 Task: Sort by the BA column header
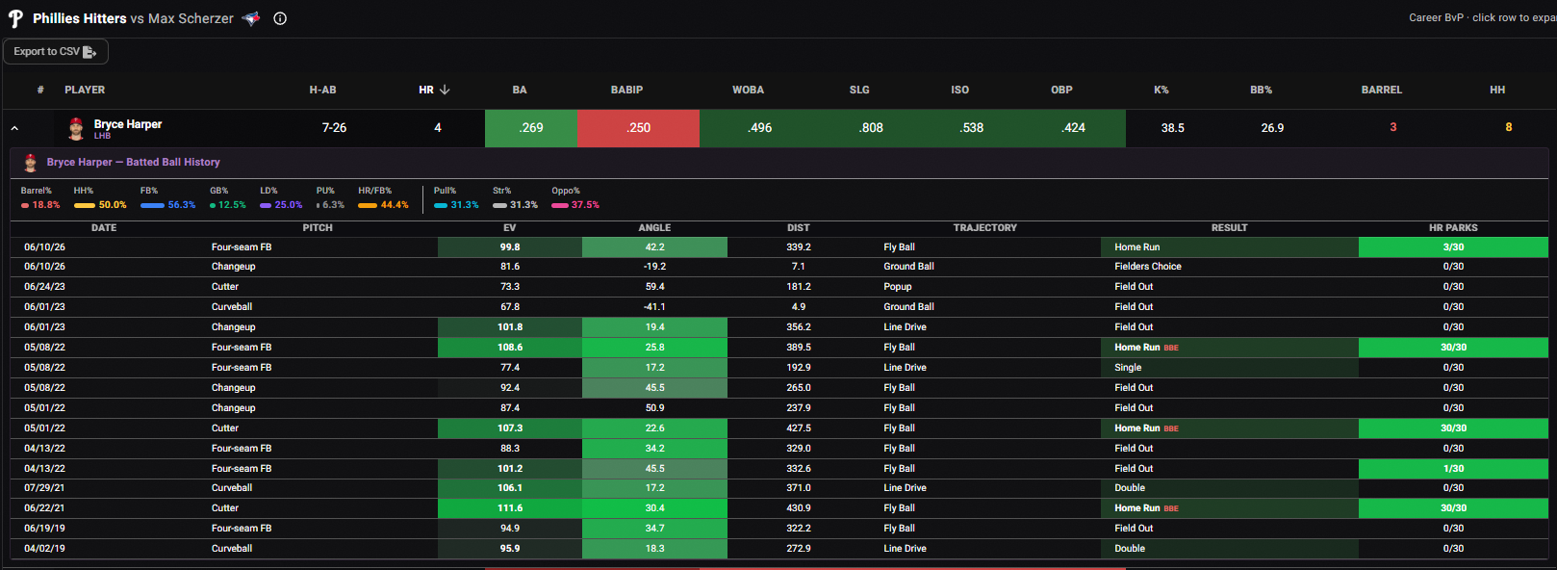(x=520, y=90)
